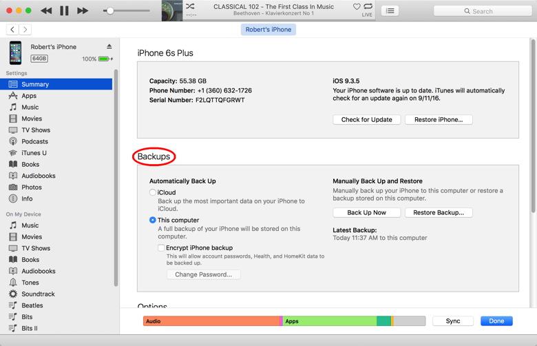537x346 pixels.
Task: Click the iPhone device icon in sidebar
Action: point(15,53)
